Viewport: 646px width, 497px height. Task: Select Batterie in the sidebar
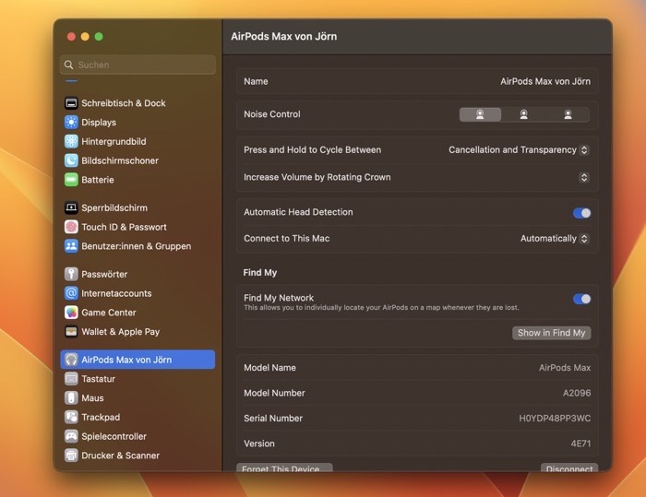(98, 180)
